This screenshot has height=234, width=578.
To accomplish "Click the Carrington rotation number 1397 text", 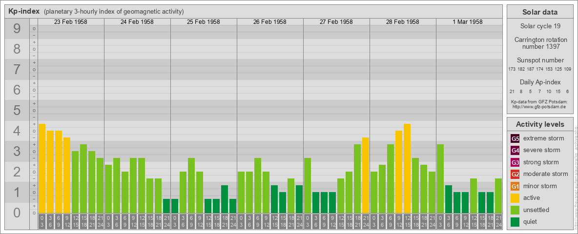I will tap(540, 43).
